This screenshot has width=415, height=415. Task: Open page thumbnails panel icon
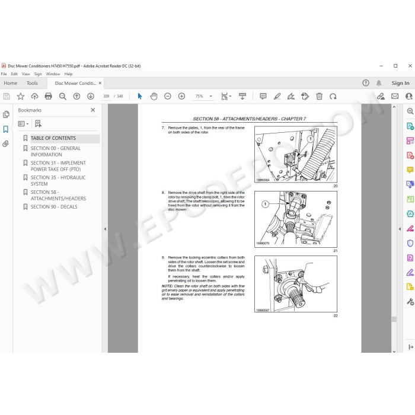coord(6,114)
